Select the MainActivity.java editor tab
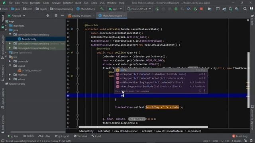The height and width of the screenshot is (143, 255). pos(112,15)
